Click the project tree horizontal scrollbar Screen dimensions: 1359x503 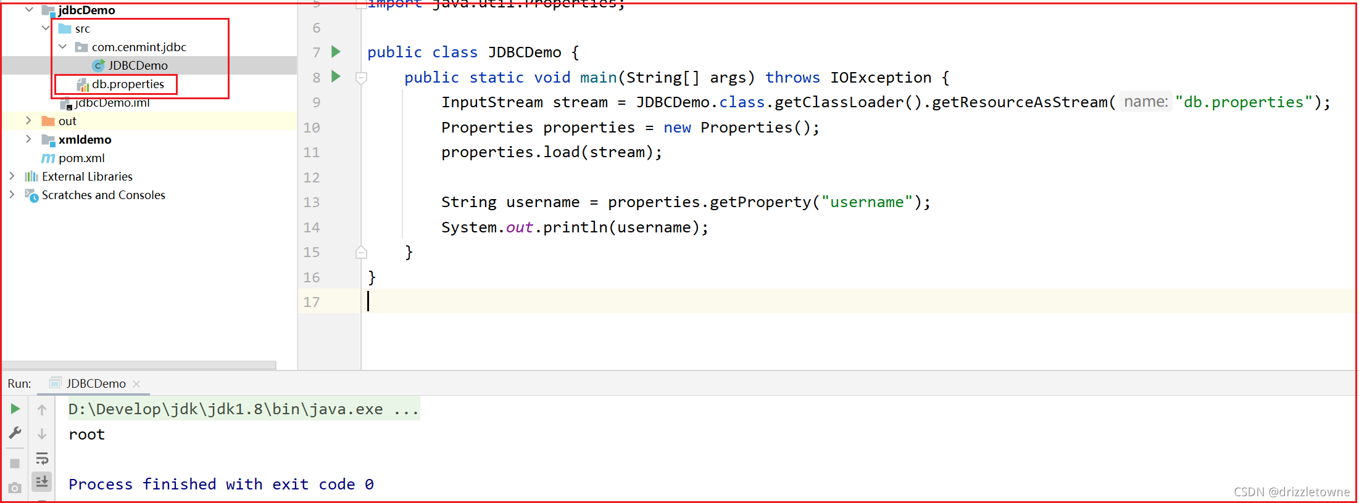(139, 365)
